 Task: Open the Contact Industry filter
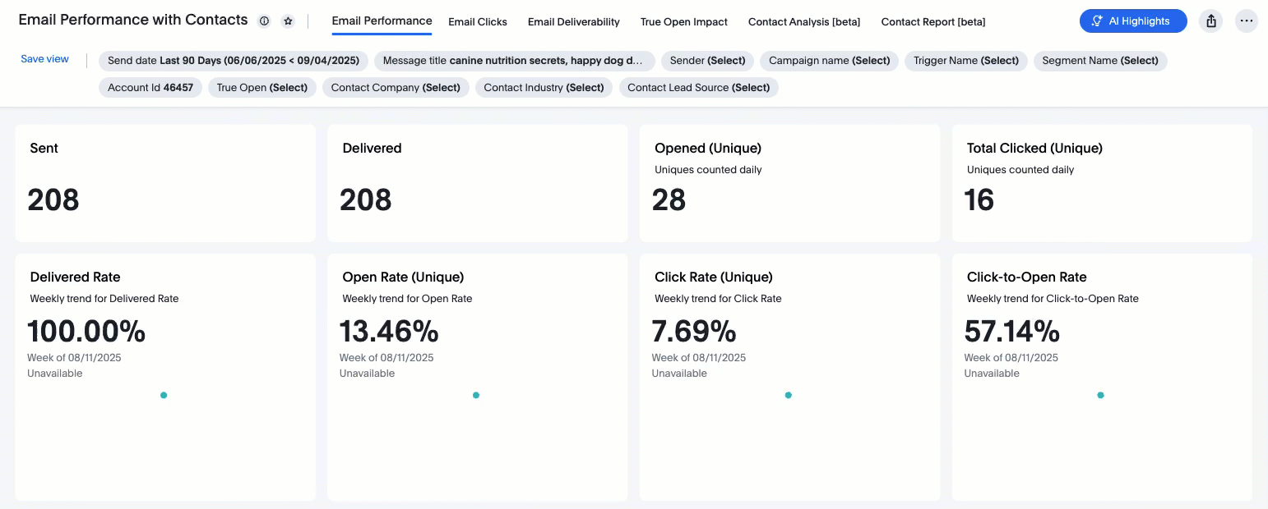point(544,88)
